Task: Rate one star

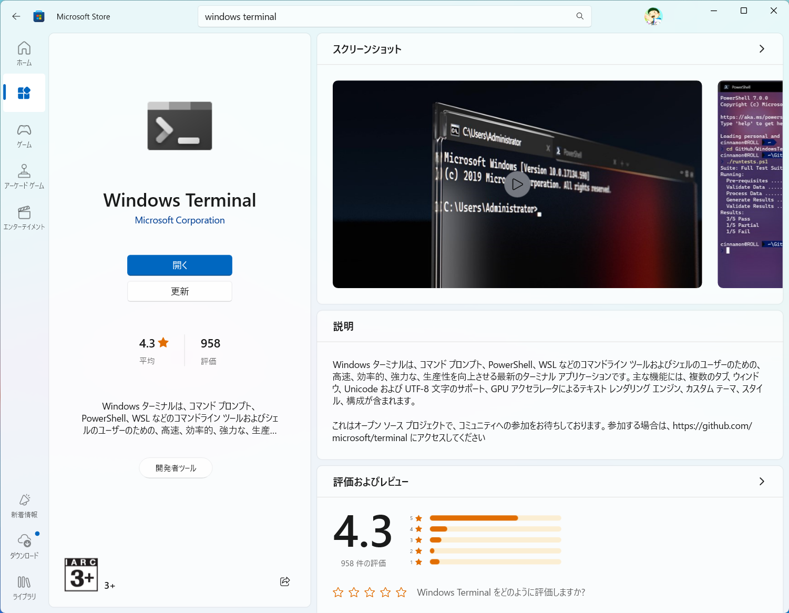Action: [338, 592]
